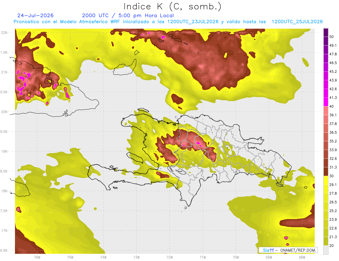339x261 pixels.
Task: Select the "17N" latitude label
Action: [4, 231]
